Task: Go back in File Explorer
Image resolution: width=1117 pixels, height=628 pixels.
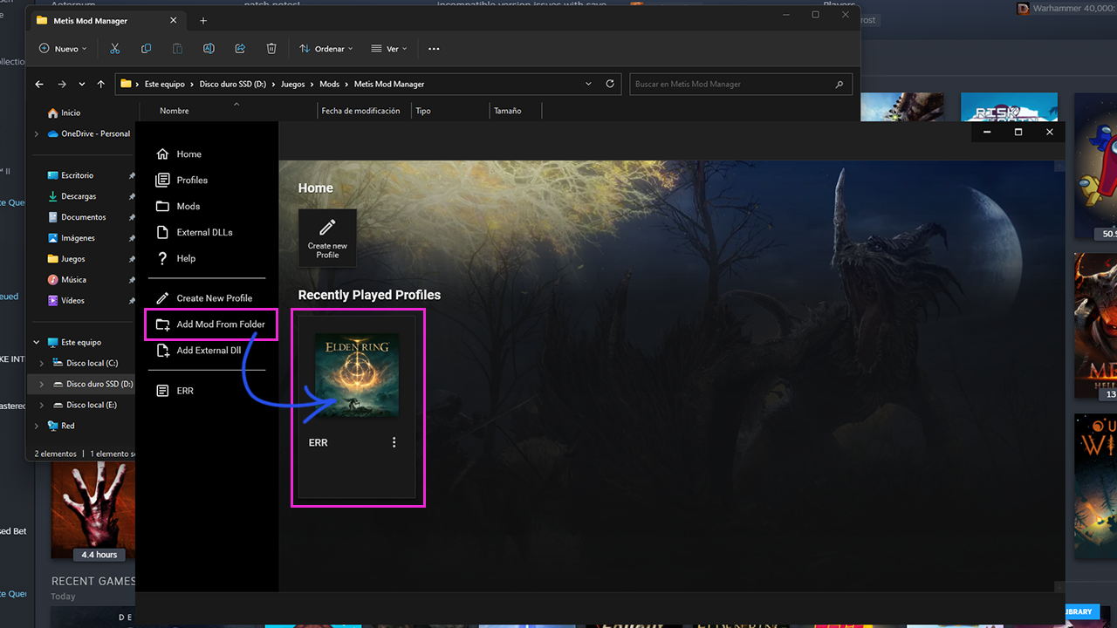Action: (x=38, y=85)
